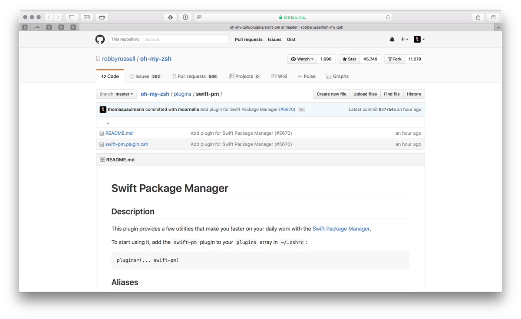Expand commit message ellipsis button

tap(301, 110)
